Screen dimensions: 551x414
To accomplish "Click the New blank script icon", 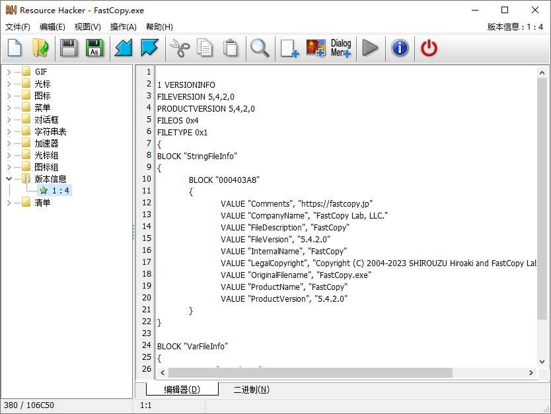I will 15,48.
